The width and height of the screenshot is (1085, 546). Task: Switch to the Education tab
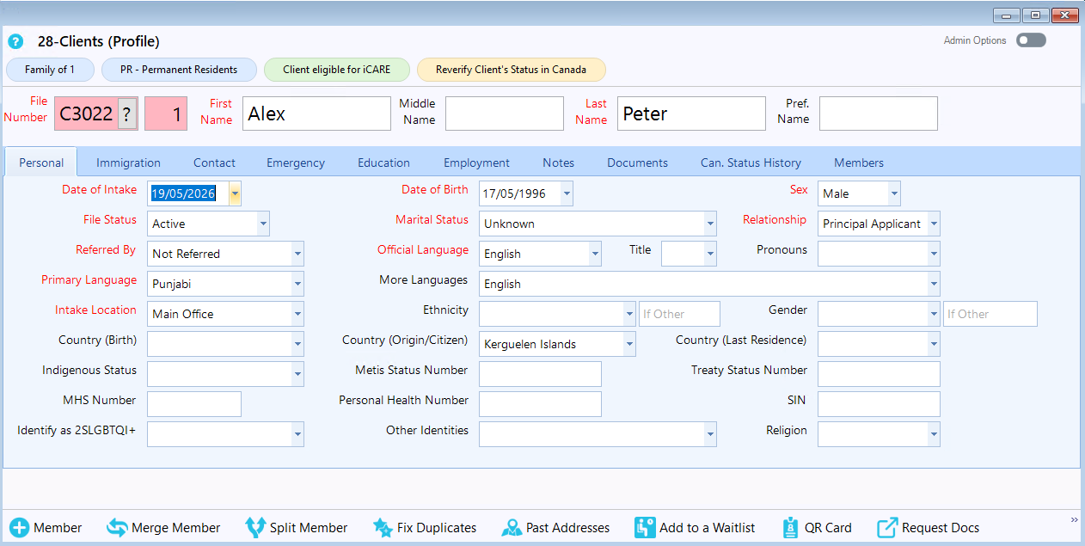(383, 163)
